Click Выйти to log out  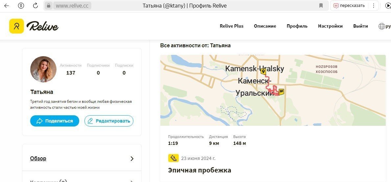coord(360,26)
